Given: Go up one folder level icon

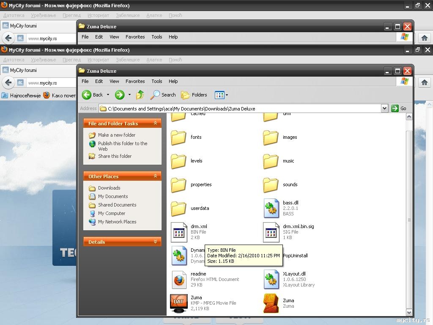Looking at the screenshot, I should coord(140,95).
